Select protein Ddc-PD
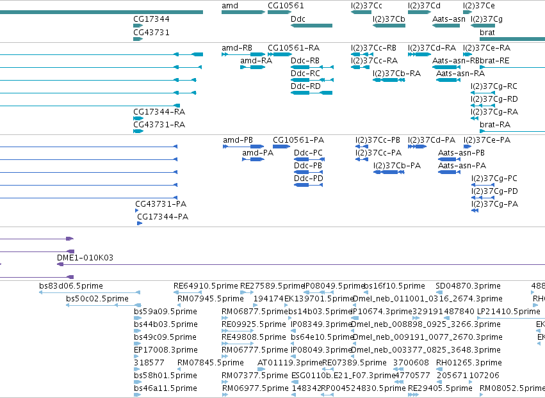Viewport: 545px width, 398px height. click(x=309, y=178)
